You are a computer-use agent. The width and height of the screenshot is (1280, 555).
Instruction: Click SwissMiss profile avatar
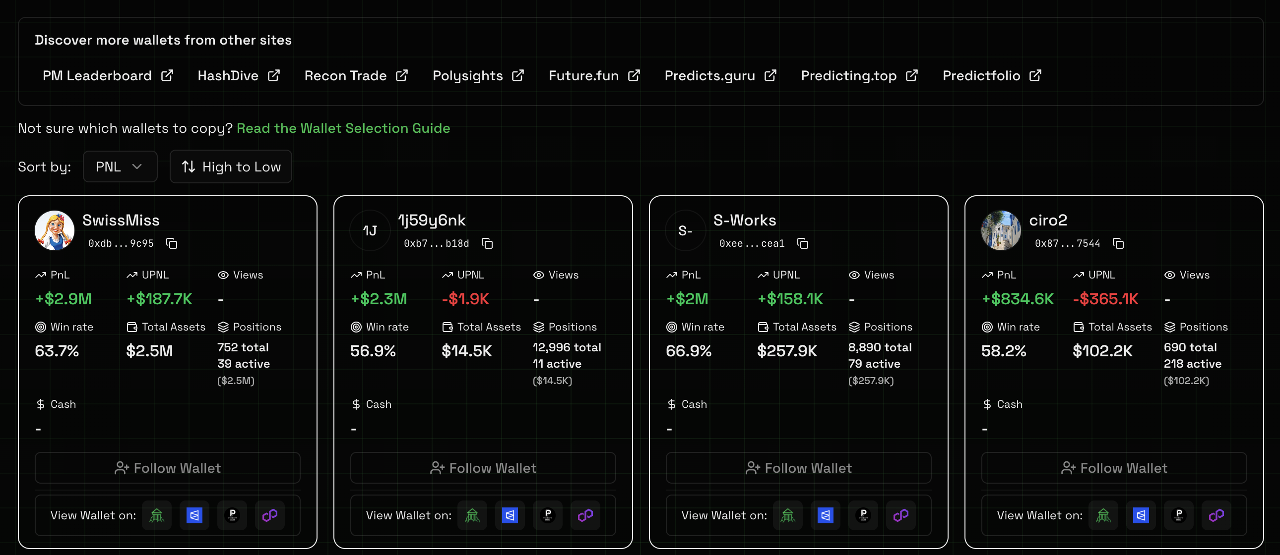(x=55, y=230)
